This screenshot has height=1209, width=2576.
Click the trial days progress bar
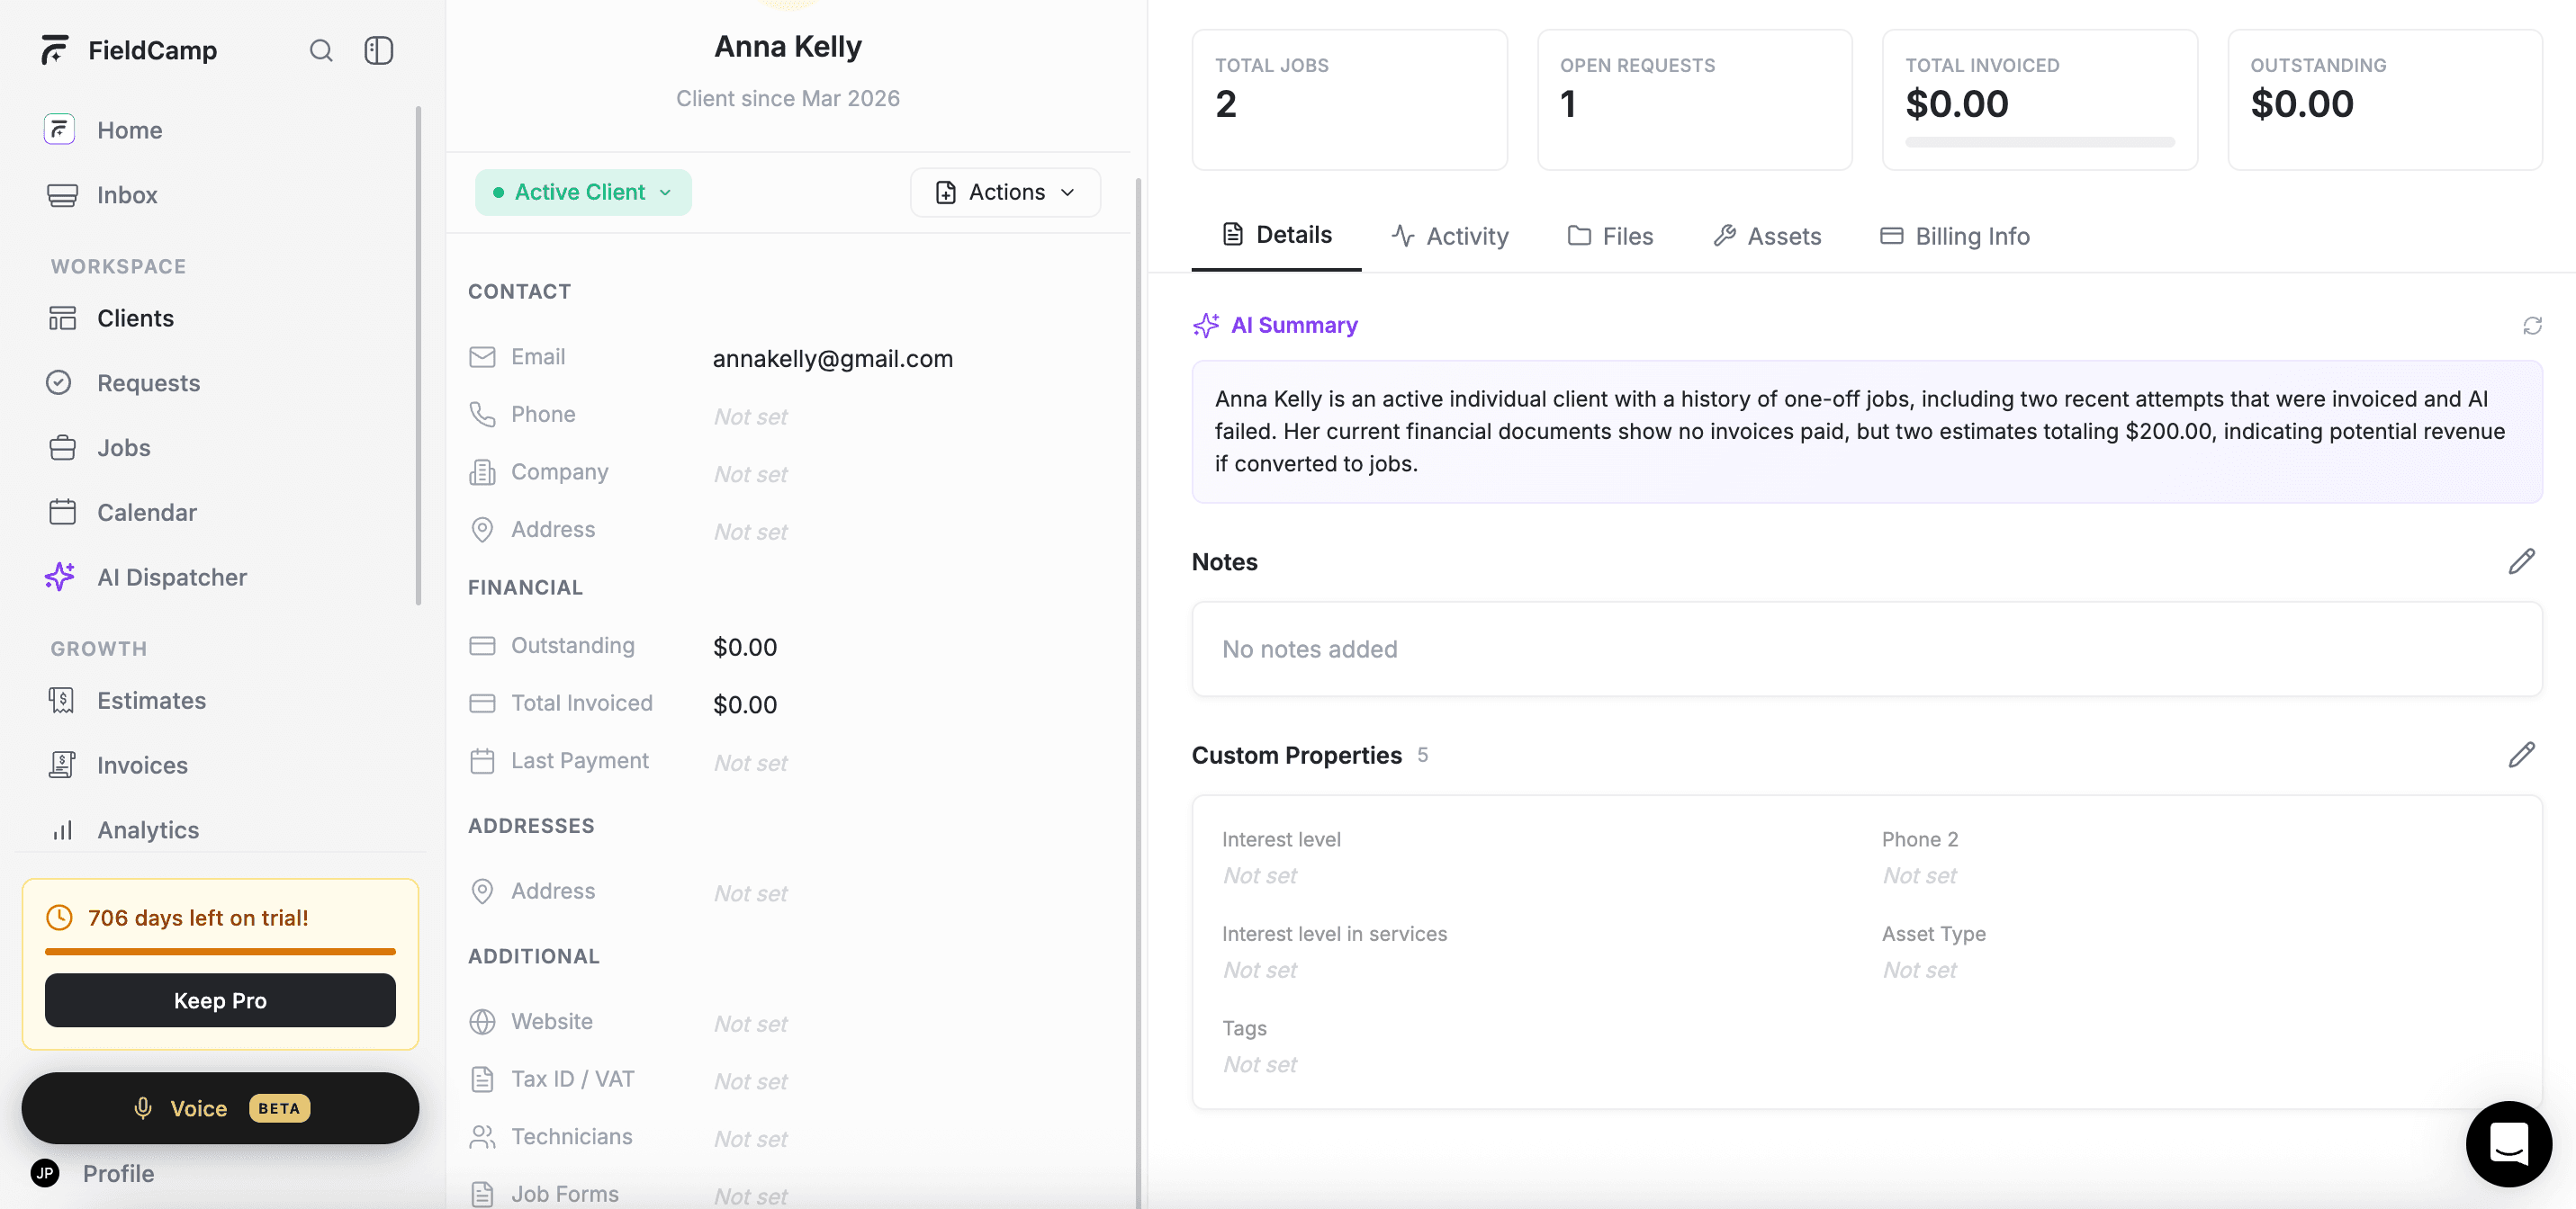[220, 951]
